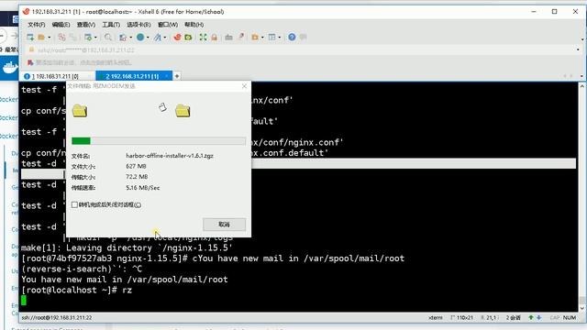This screenshot has width=587, height=330.
Task: Click the window layout panel icon
Action: click(272, 37)
